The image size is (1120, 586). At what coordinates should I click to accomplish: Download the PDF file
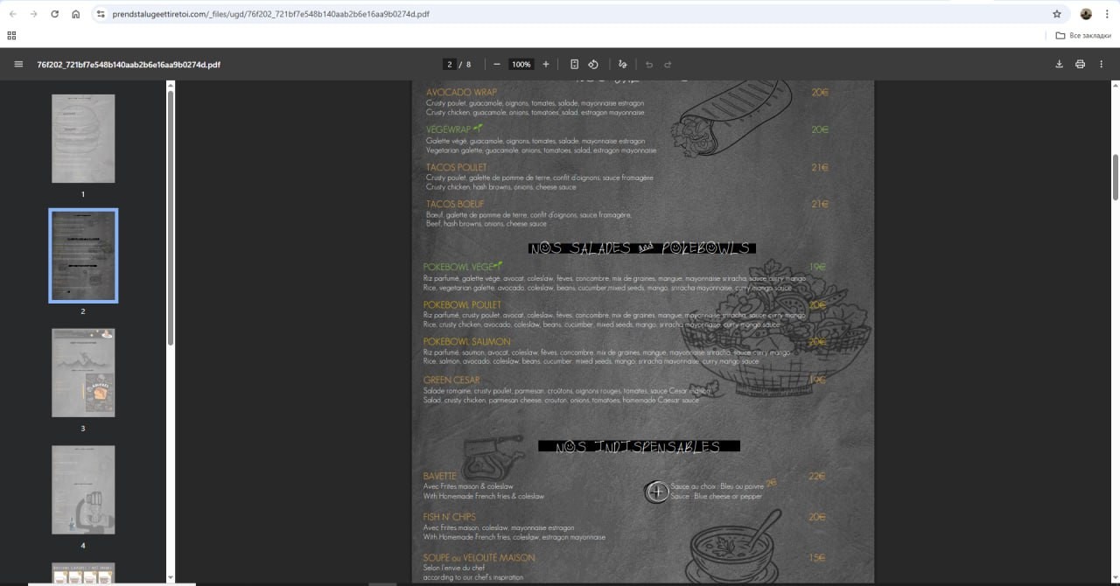pyautogui.click(x=1059, y=64)
